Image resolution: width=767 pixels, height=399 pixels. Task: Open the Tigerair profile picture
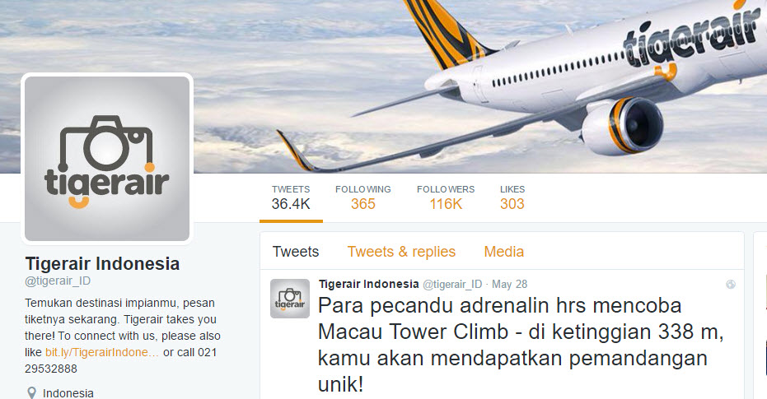(x=107, y=158)
